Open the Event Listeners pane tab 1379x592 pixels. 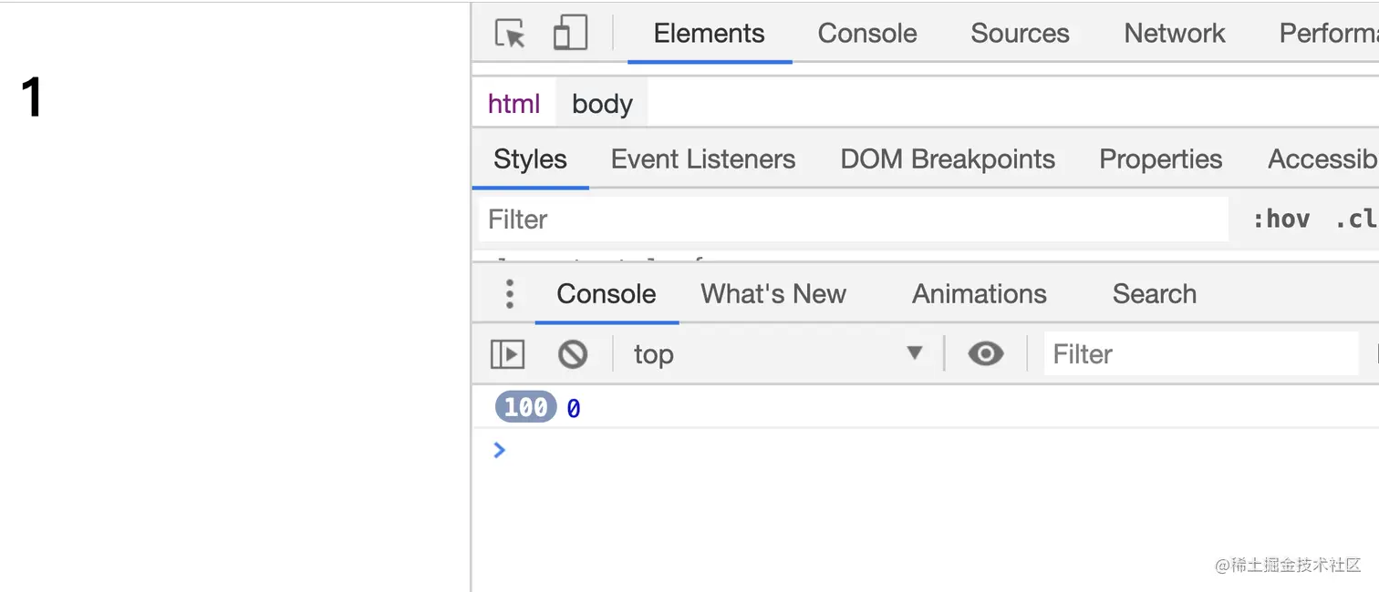pyautogui.click(x=703, y=159)
